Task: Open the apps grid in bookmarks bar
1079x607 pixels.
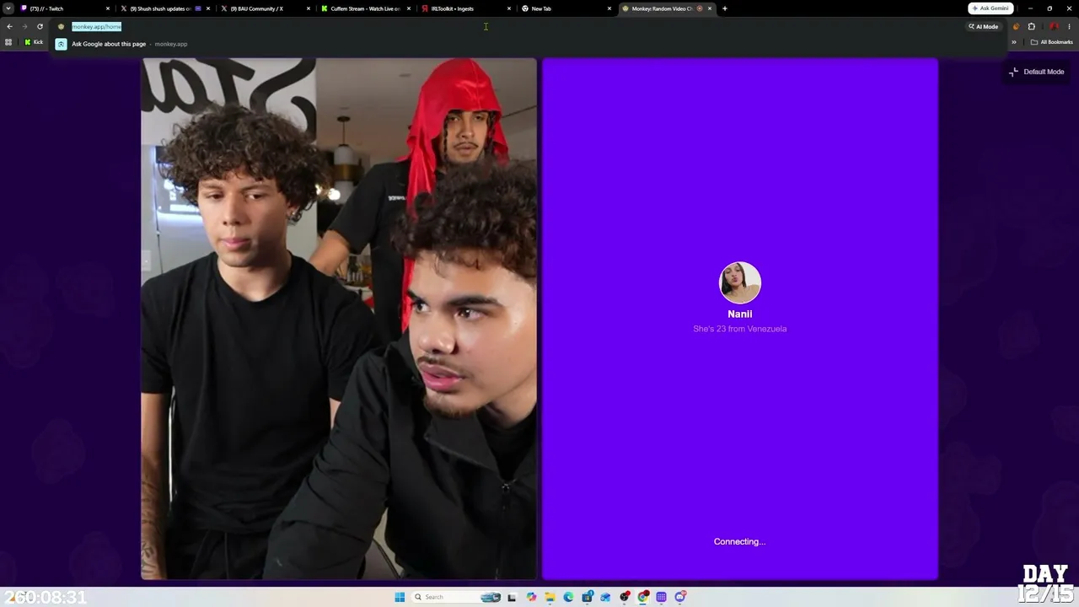Action: click(8, 42)
